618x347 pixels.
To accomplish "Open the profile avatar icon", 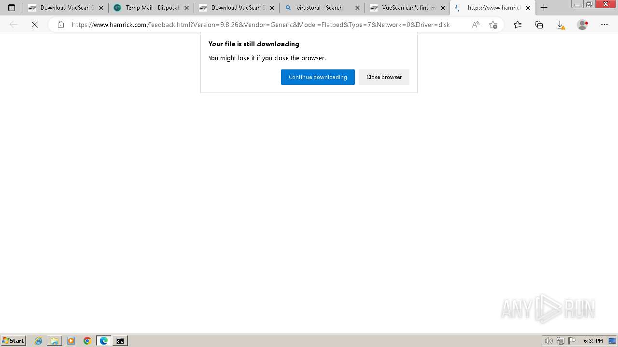I will [583, 25].
